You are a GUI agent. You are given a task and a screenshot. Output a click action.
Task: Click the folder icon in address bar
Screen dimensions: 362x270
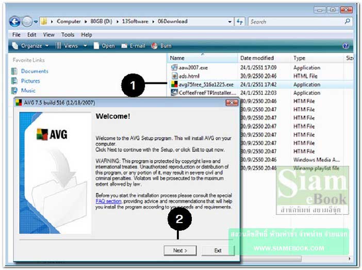[44, 22]
